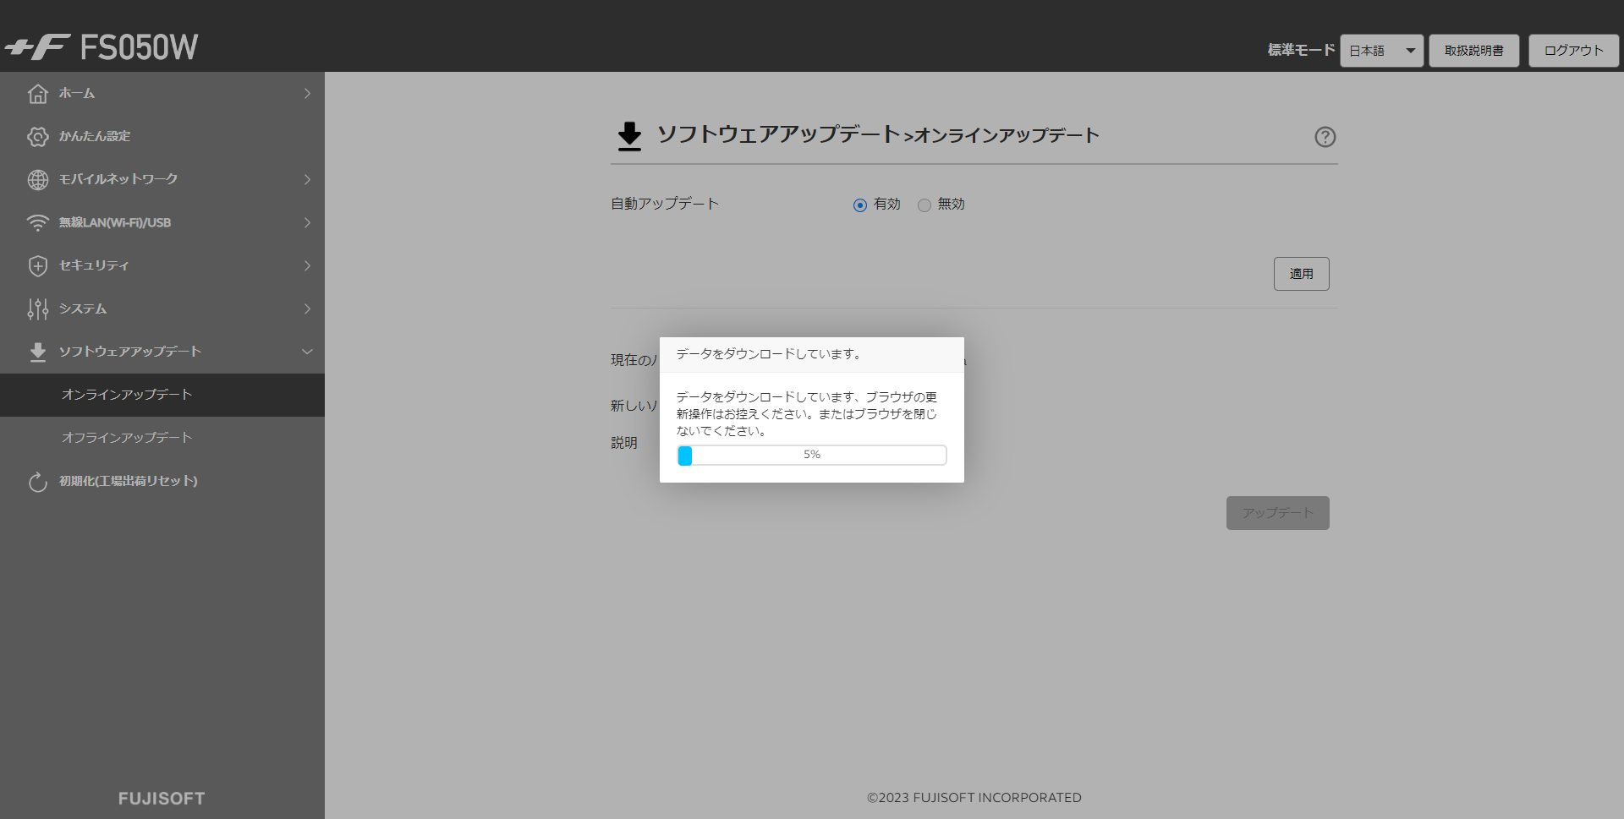Click the download icon in page heading
The height and width of the screenshot is (819, 1624).
[x=629, y=136]
